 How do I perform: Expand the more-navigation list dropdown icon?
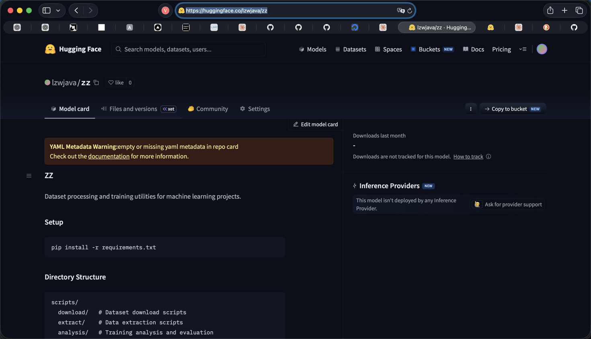[x=523, y=49]
